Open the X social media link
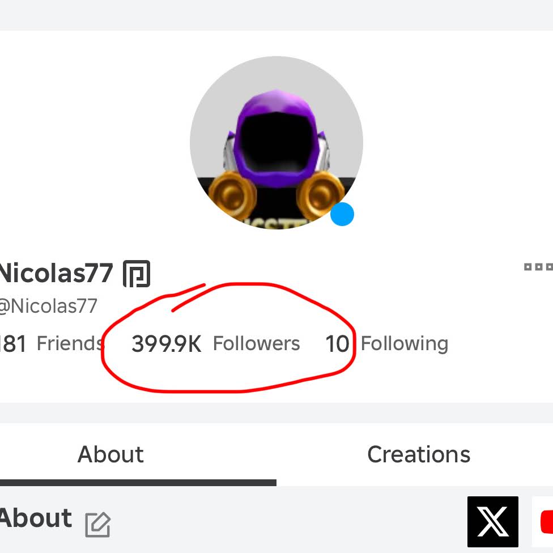Screen dimensions: 553x553 point(492,521)
